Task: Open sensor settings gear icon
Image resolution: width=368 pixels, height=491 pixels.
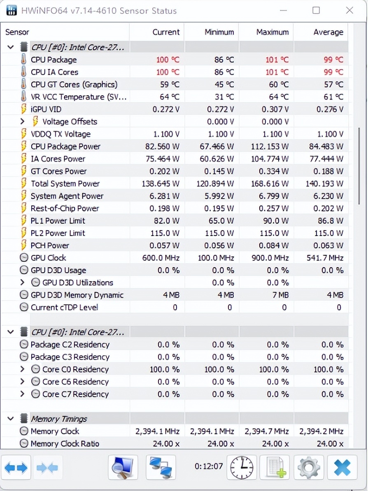Action: 309,468
